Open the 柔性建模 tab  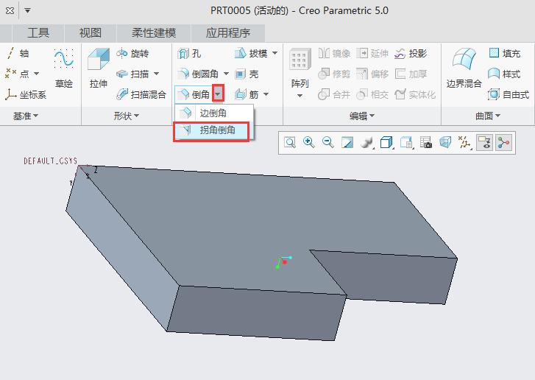[x=154, y=33]
